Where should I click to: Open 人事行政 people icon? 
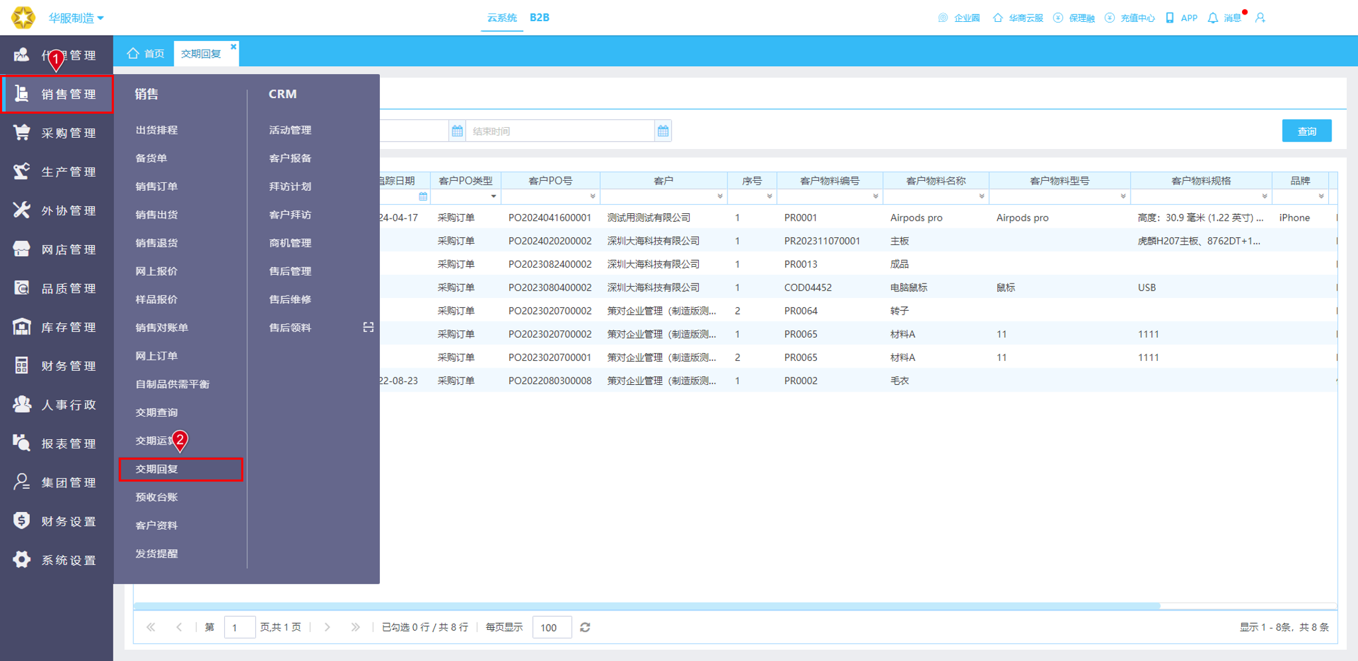[21, 404]
